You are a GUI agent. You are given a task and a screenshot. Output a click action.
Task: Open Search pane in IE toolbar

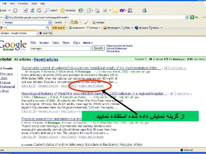pos(51,10)
